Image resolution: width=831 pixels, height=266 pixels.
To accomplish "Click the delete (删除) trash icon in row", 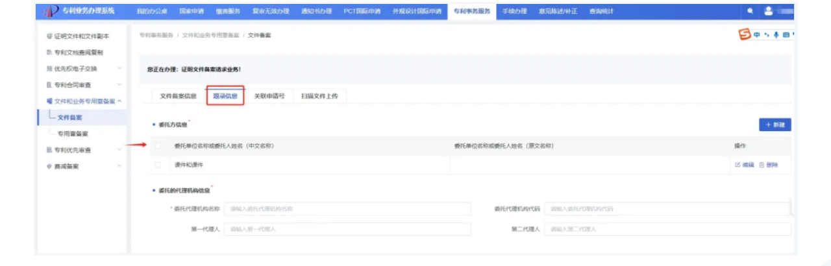I will point(762,165).
